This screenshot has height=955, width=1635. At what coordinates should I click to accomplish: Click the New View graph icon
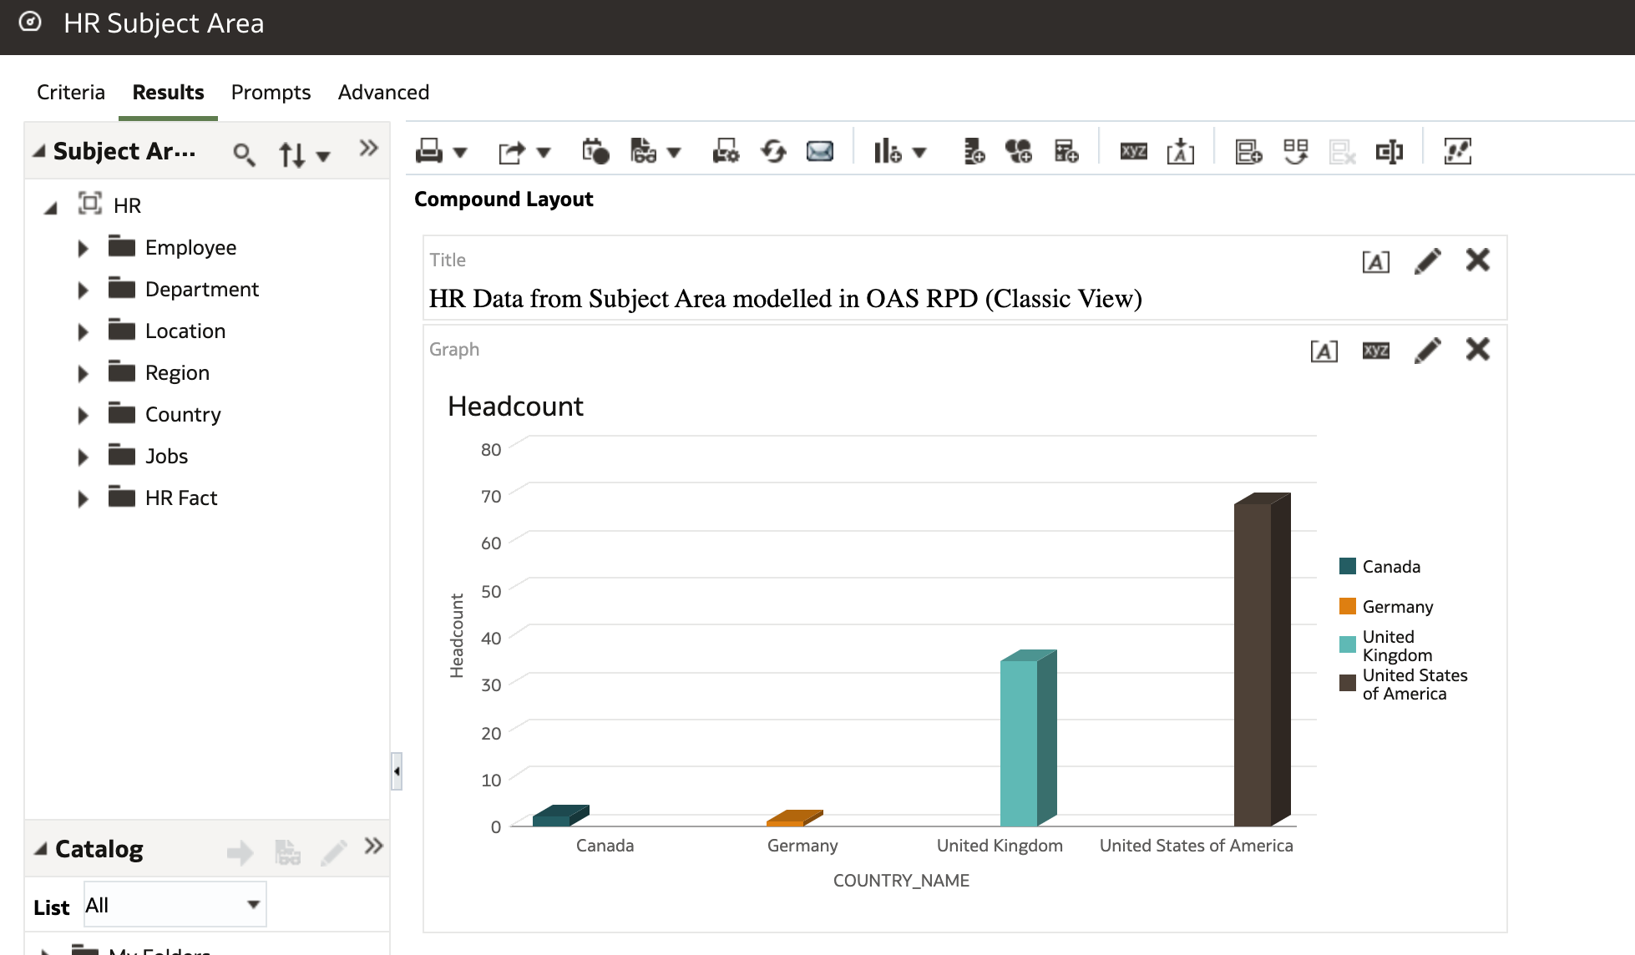click(x=887, y=151)
